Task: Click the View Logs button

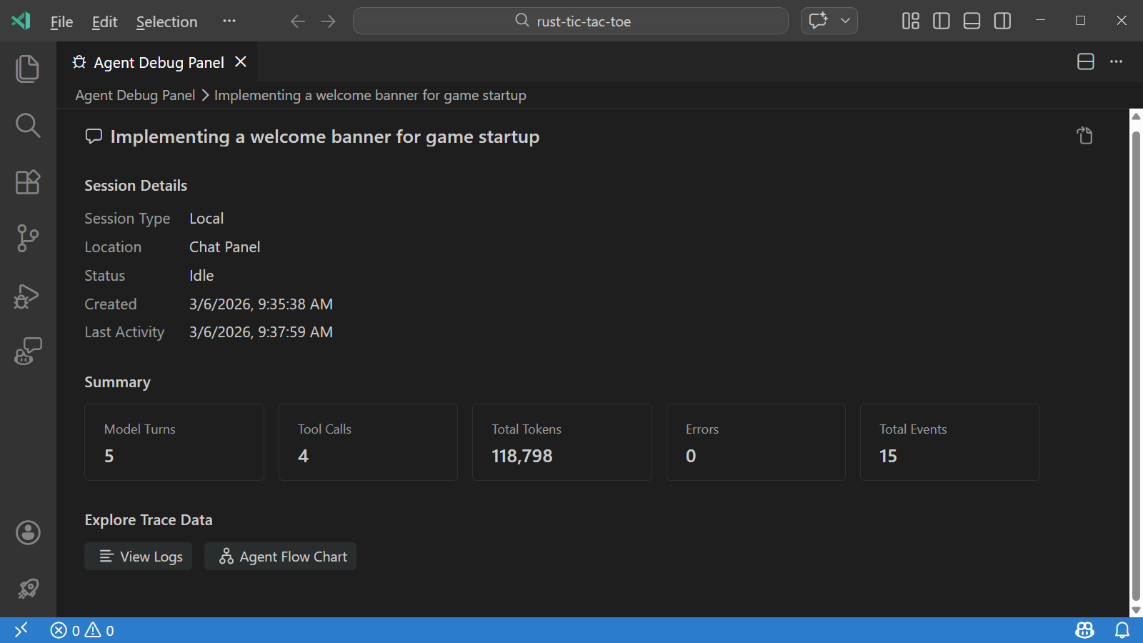Action: 138,556
